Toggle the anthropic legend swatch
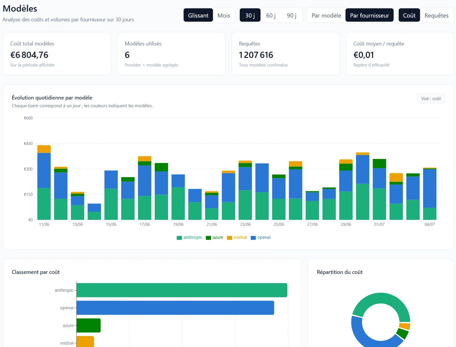 tap(179, 238)
